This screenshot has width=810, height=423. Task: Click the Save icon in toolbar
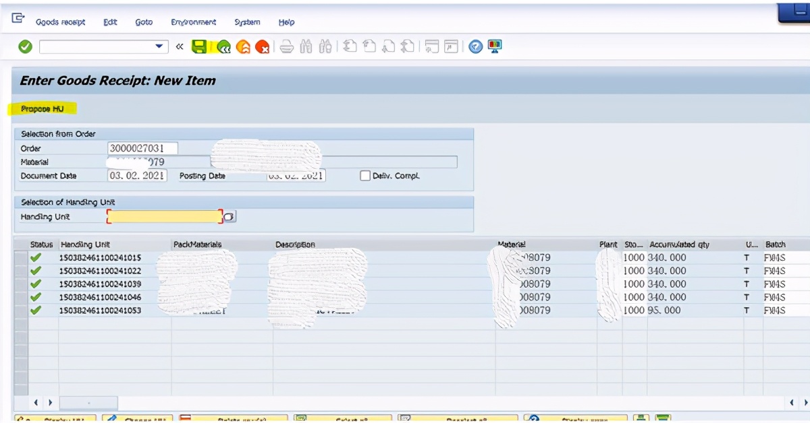click(x=199, y=46)
